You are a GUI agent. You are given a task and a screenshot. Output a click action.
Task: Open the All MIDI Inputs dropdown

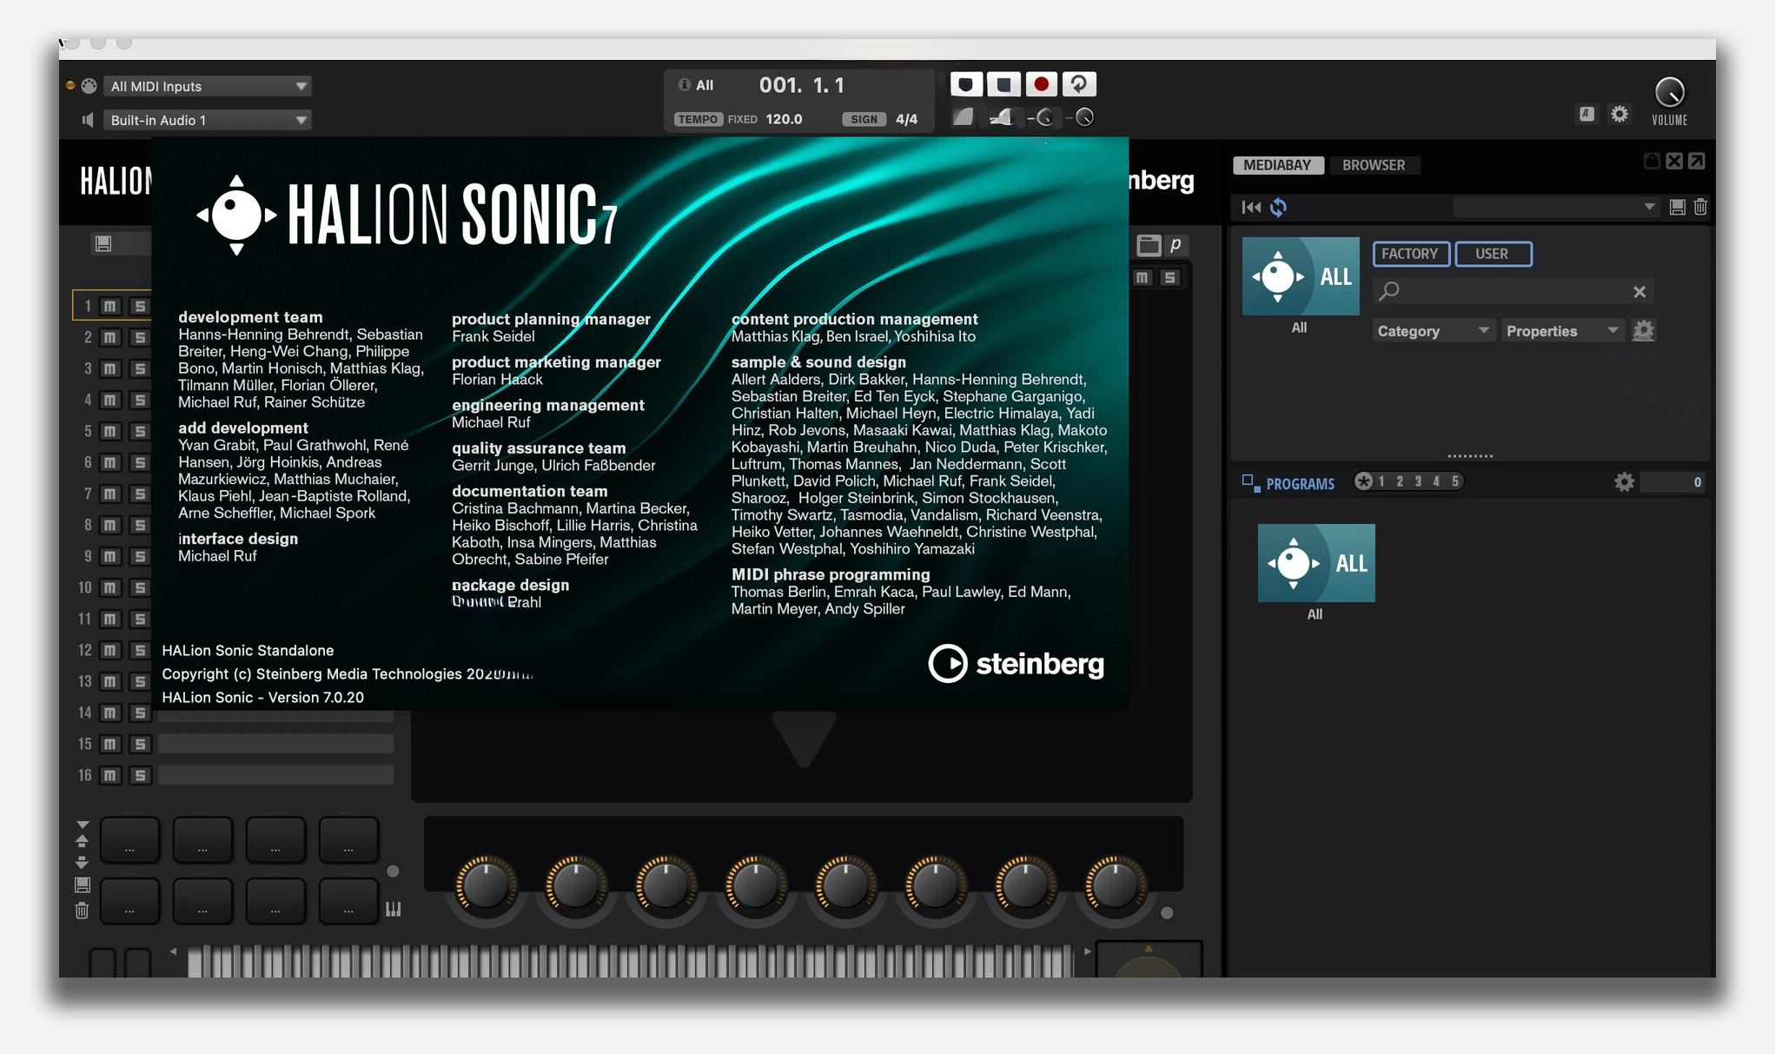[207, 86]
